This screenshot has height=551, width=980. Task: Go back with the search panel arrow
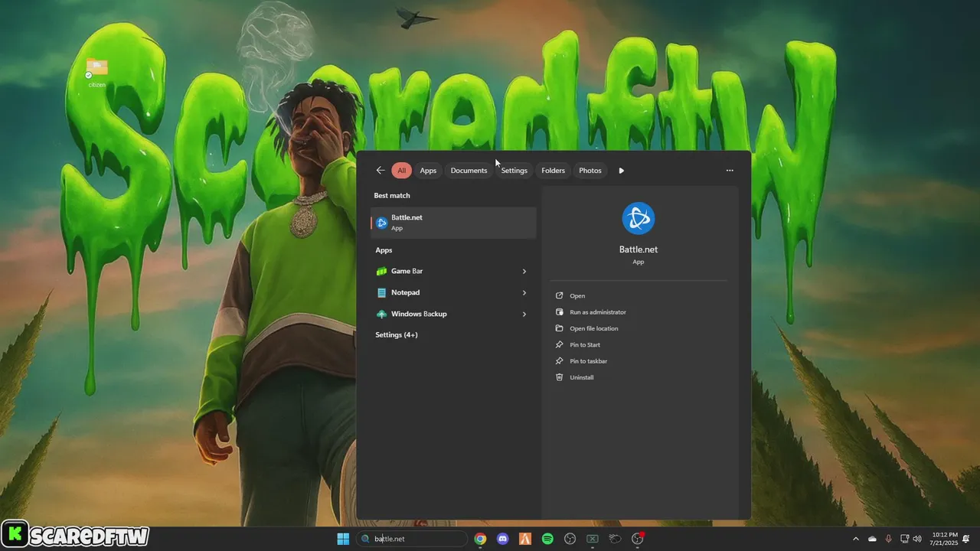[x=381, y=171]
